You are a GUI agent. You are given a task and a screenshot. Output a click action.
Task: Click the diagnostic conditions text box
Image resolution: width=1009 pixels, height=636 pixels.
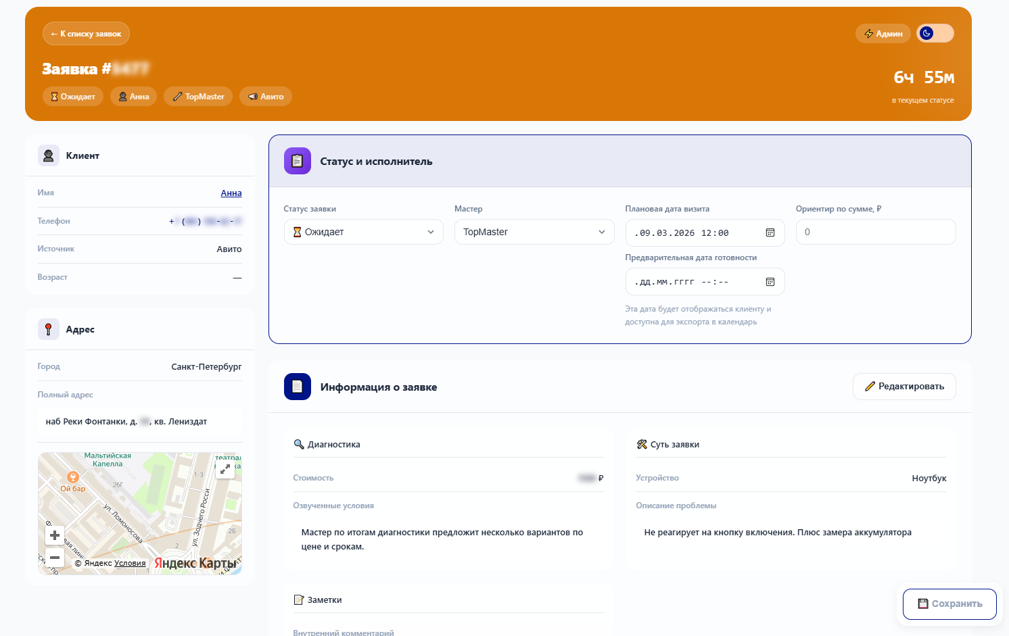point(448,539)
